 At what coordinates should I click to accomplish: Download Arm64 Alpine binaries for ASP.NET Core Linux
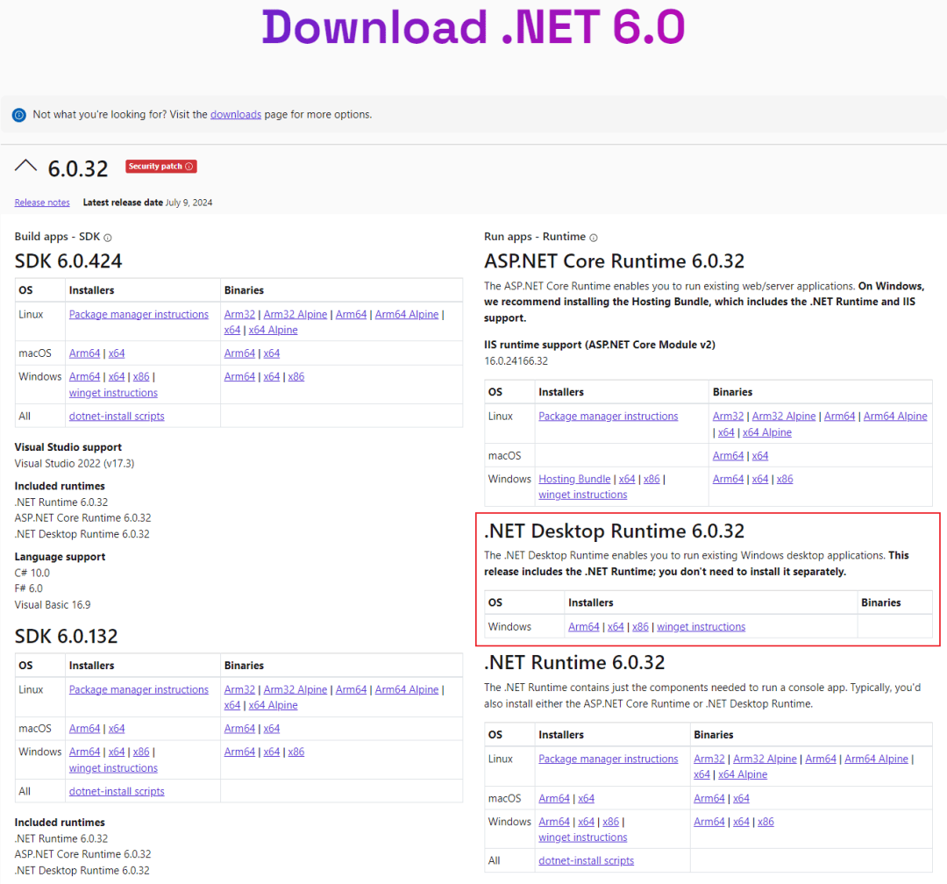click(x=895, y=416)
